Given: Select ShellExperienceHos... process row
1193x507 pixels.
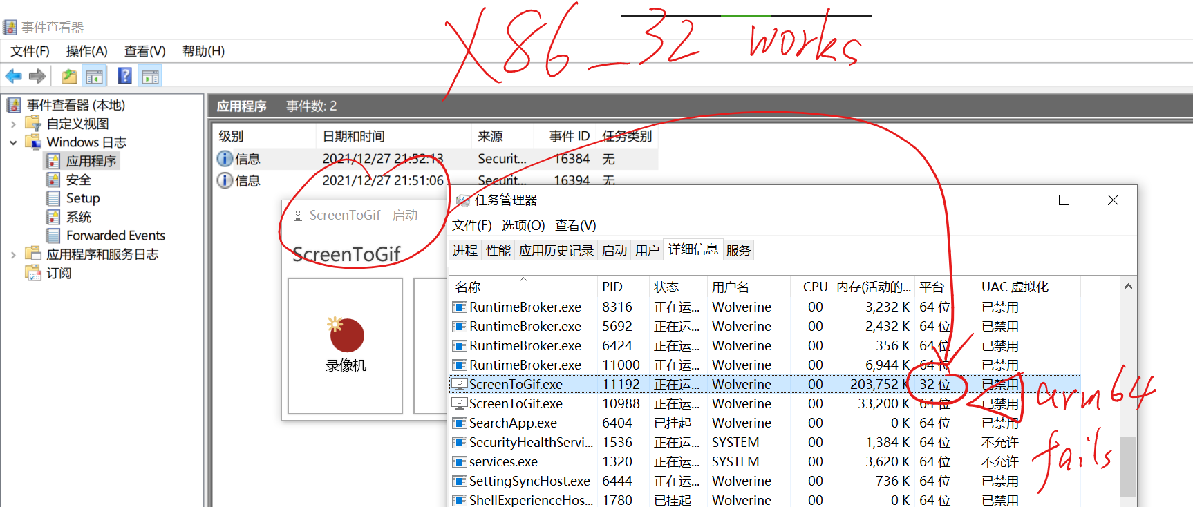Looking at the screenshot, I should 764,499.
